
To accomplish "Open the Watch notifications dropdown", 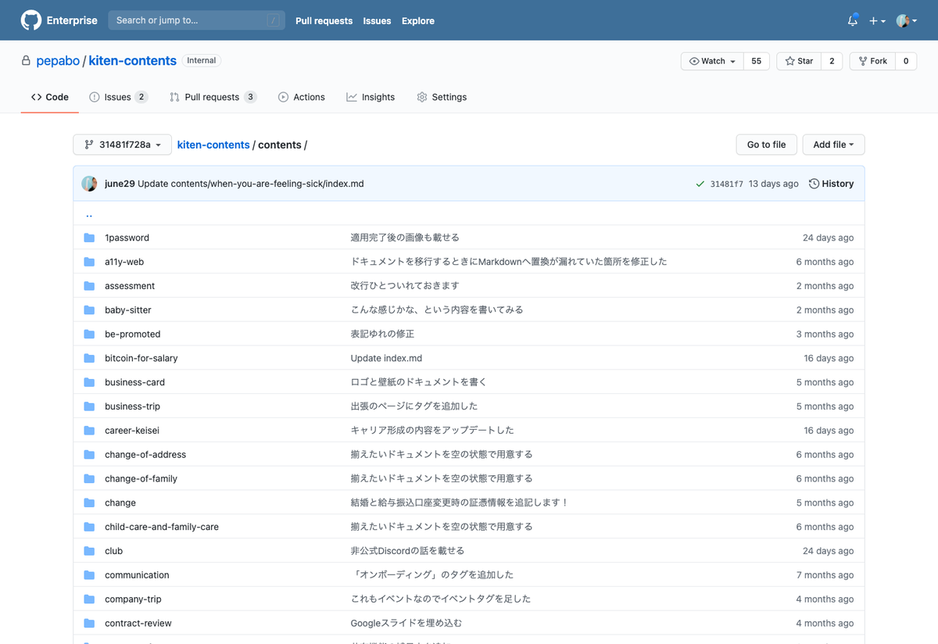I will 712,61.
